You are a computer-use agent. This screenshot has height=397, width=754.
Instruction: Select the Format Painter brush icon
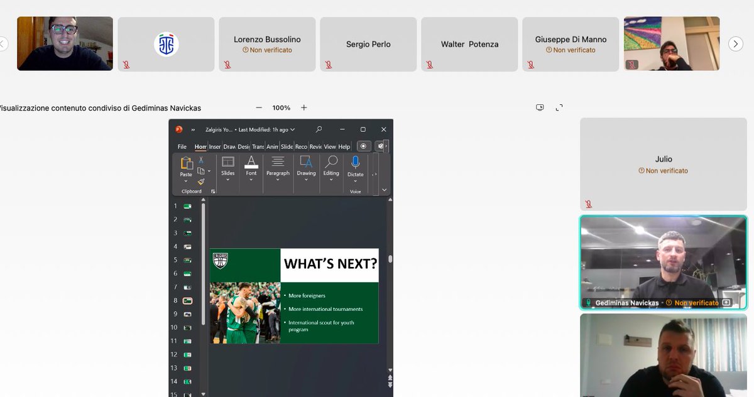(x=201, y=182)
